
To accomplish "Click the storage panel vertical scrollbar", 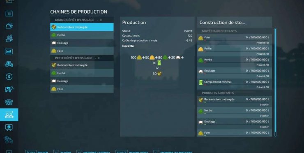I will tap(275, 82).
